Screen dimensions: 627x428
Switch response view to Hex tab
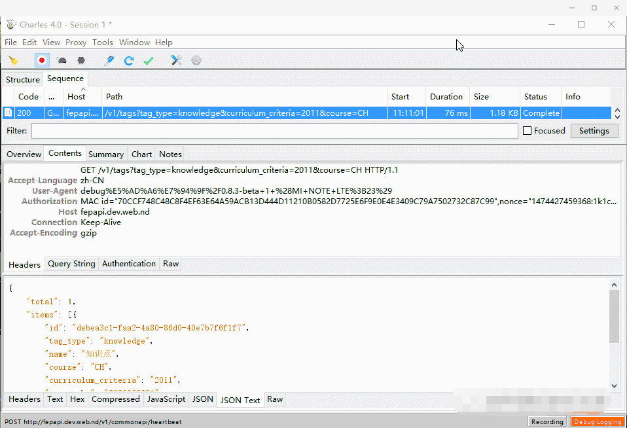click(77, 399)
